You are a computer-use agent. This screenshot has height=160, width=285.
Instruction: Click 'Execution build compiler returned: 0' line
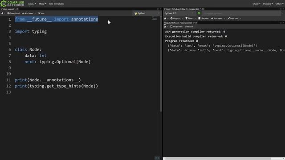[196, 36]
